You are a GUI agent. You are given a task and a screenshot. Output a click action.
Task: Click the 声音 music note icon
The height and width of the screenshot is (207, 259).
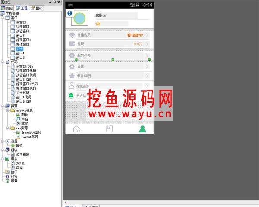click(x=18, y=119)
